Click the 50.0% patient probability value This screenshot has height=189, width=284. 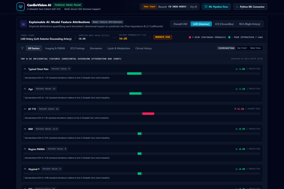point(123,39)
